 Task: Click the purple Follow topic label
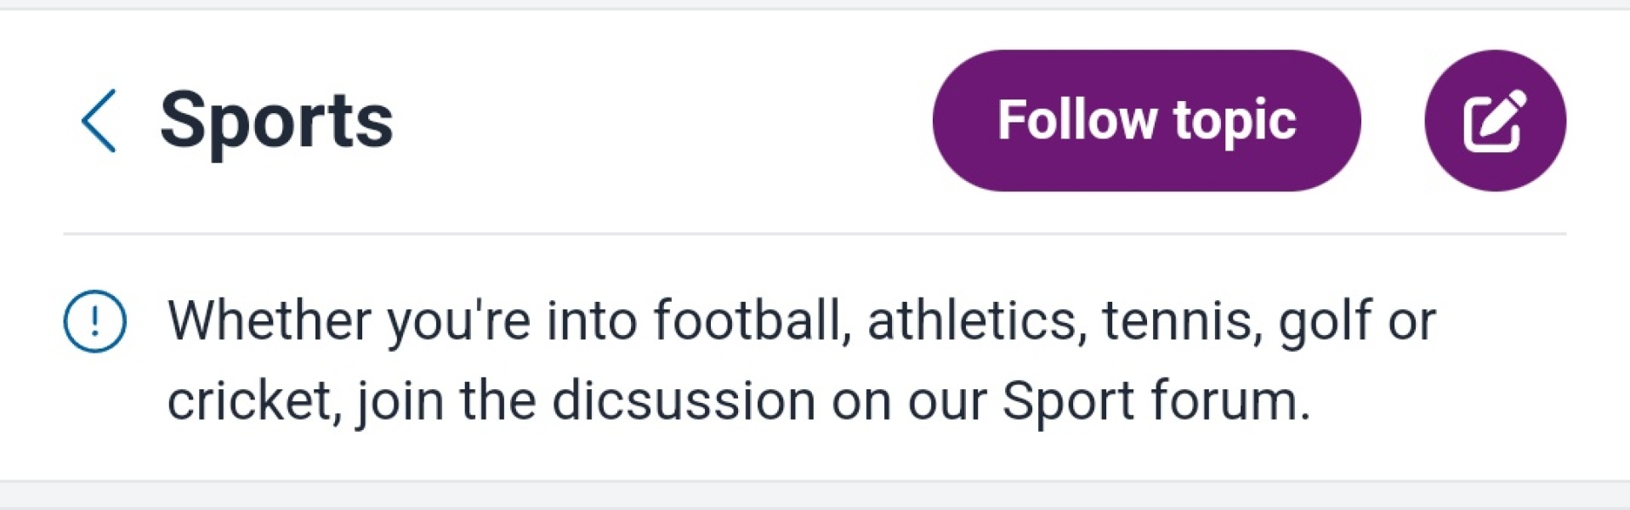(1145, 121)
